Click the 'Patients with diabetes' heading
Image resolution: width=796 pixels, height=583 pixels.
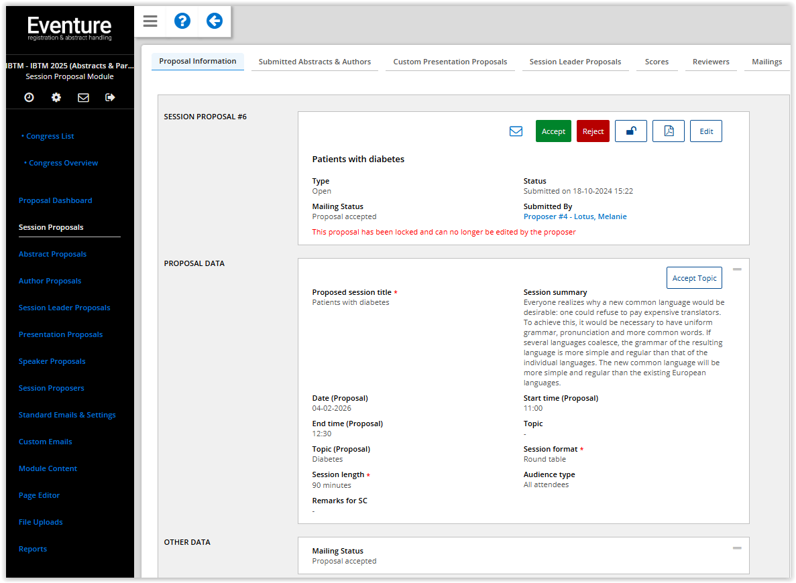click(358, 159)
